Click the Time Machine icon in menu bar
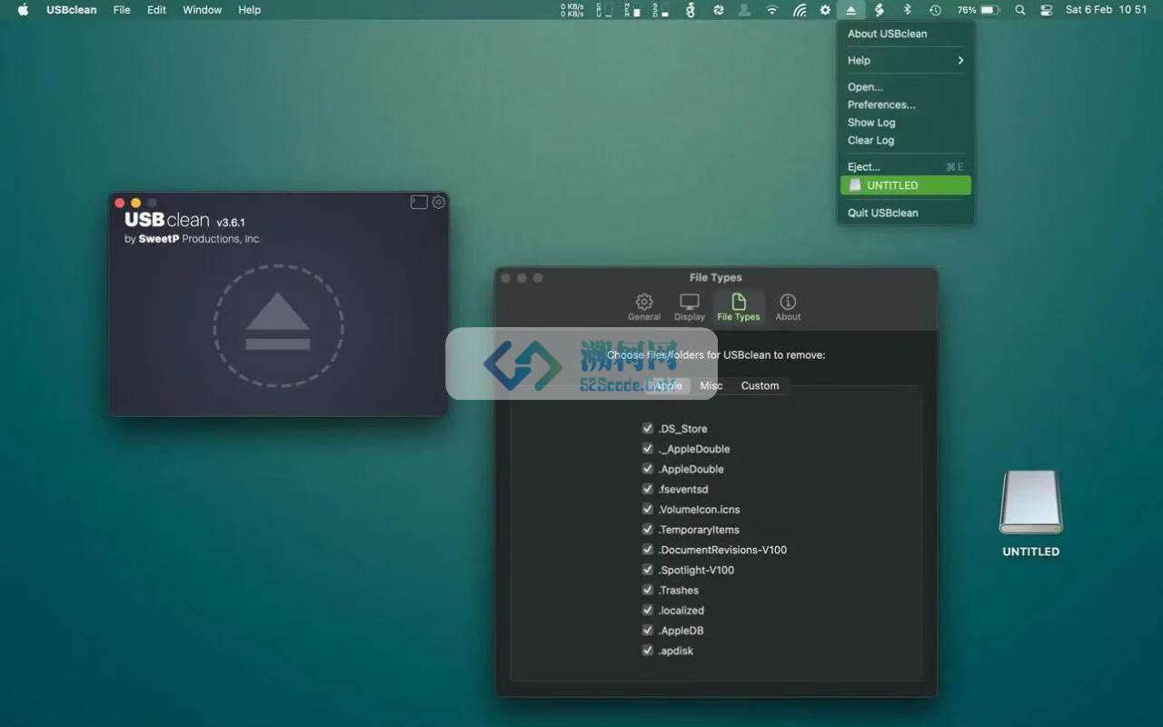The image size is (1163, 727). 935,10
